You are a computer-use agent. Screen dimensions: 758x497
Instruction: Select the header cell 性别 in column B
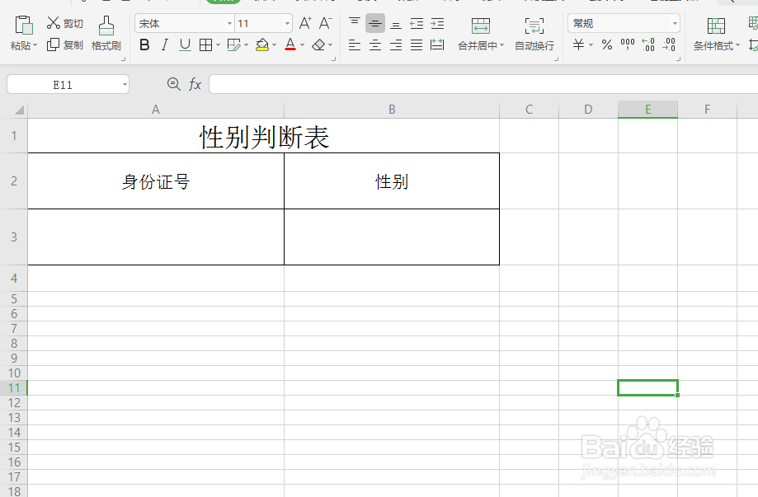392,181
